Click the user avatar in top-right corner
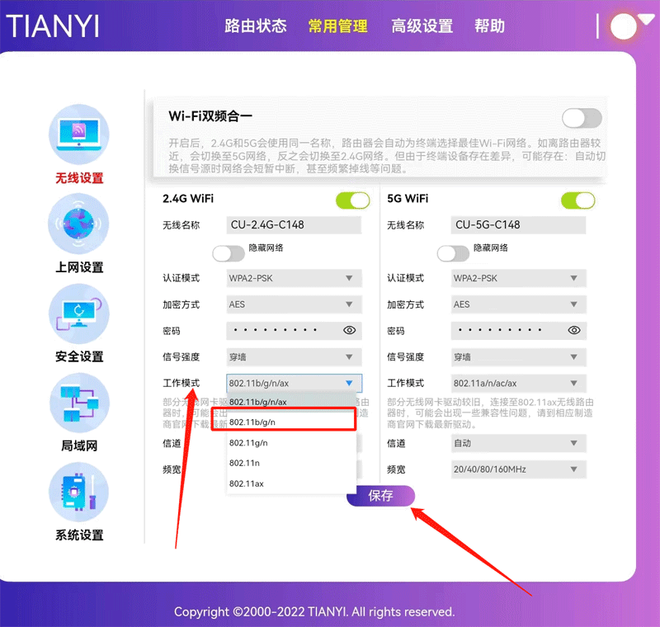The image size is (660, 627). 624,26
